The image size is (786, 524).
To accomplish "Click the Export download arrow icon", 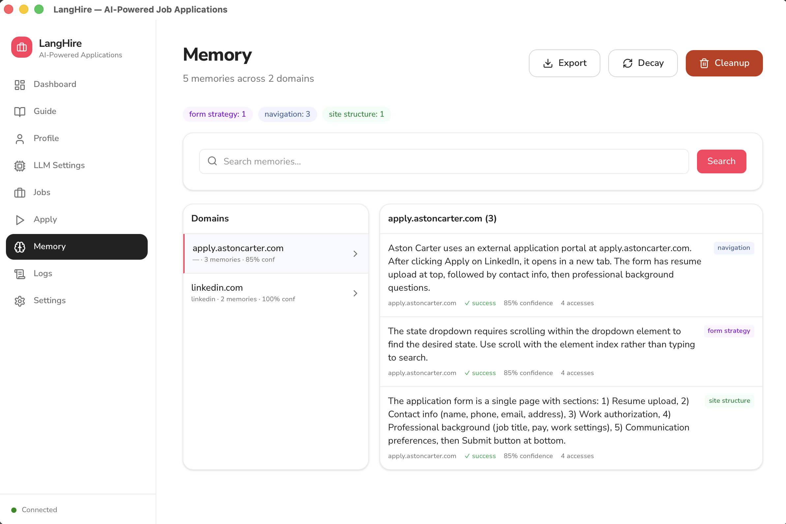I will coord(548,63).
